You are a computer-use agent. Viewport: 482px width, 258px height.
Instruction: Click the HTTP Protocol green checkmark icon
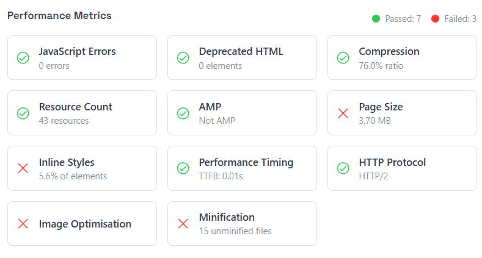pyautogui.click(x=343, y=168)
